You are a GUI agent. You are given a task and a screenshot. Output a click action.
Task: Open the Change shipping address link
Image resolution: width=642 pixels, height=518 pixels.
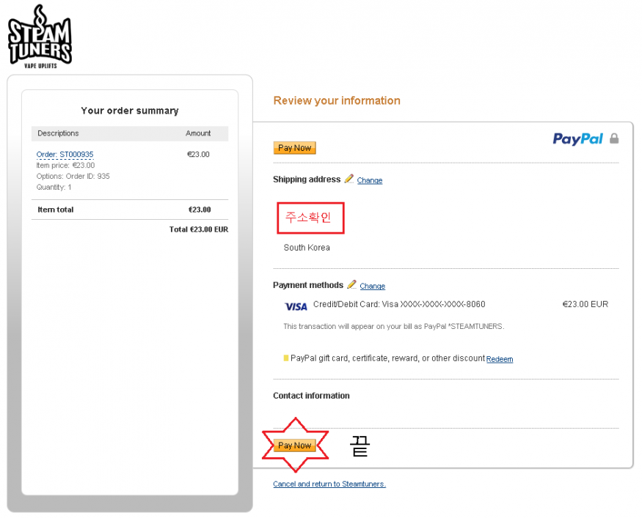pos(369,180)
